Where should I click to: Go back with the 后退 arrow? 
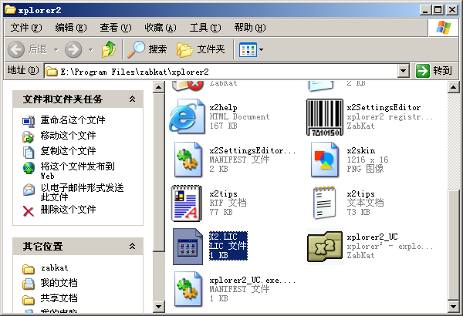click(16, 49)
